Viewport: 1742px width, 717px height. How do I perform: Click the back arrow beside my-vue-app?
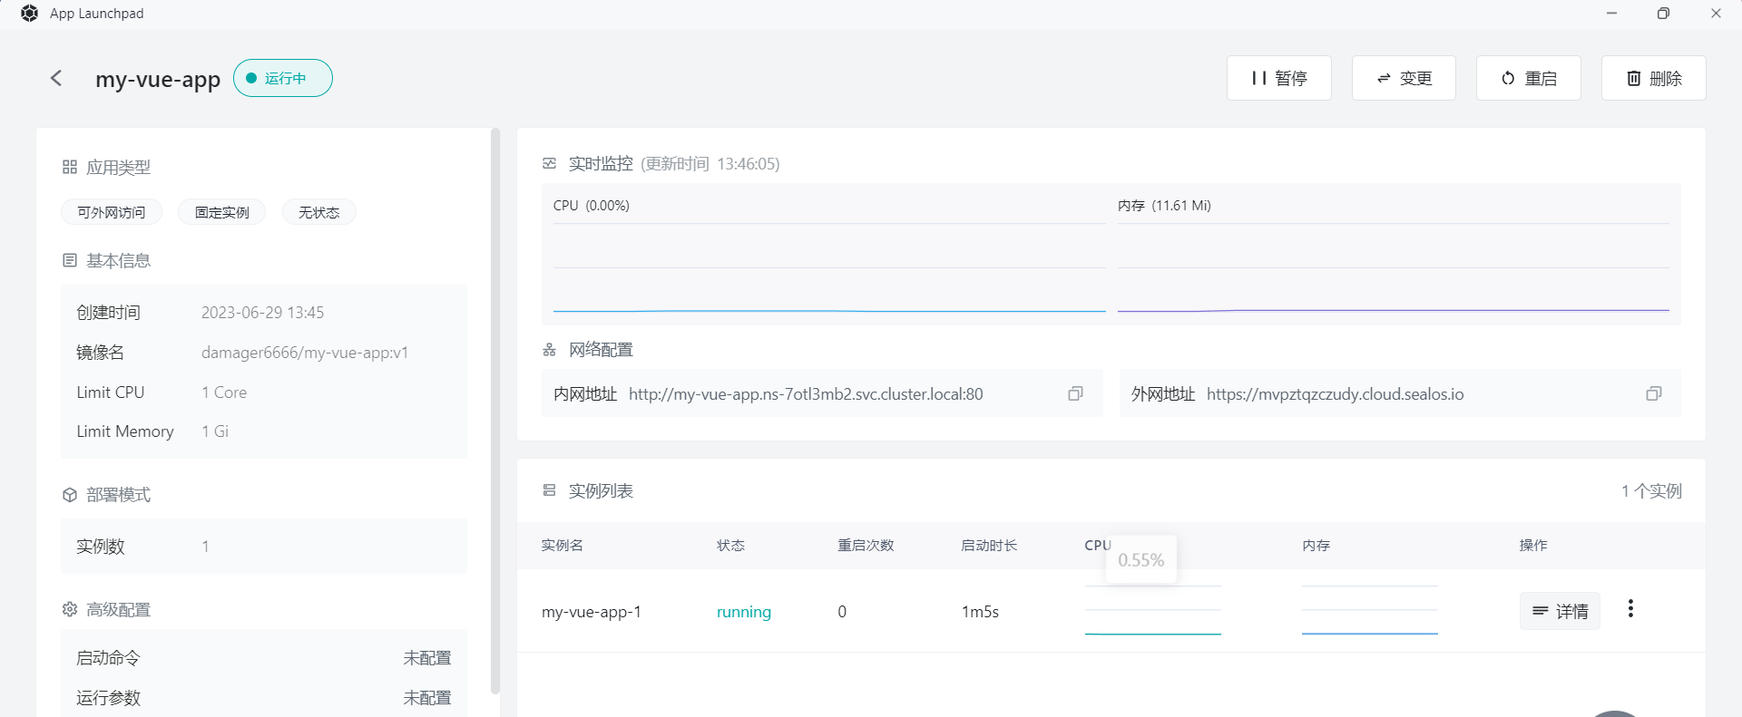click(56, 78)
